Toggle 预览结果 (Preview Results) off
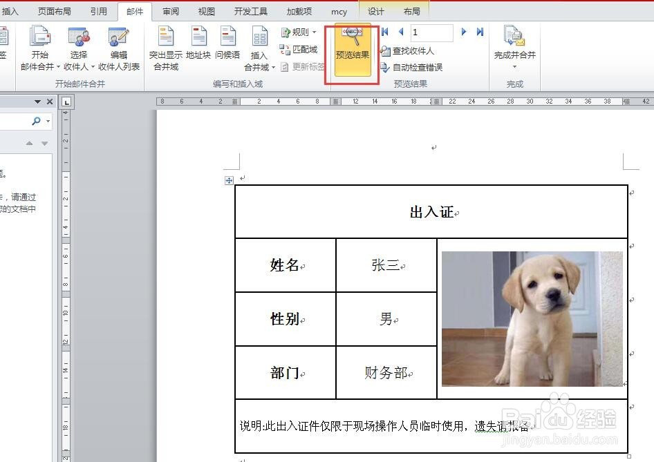This screenshot has height=462, width=654. pos(351,47)
